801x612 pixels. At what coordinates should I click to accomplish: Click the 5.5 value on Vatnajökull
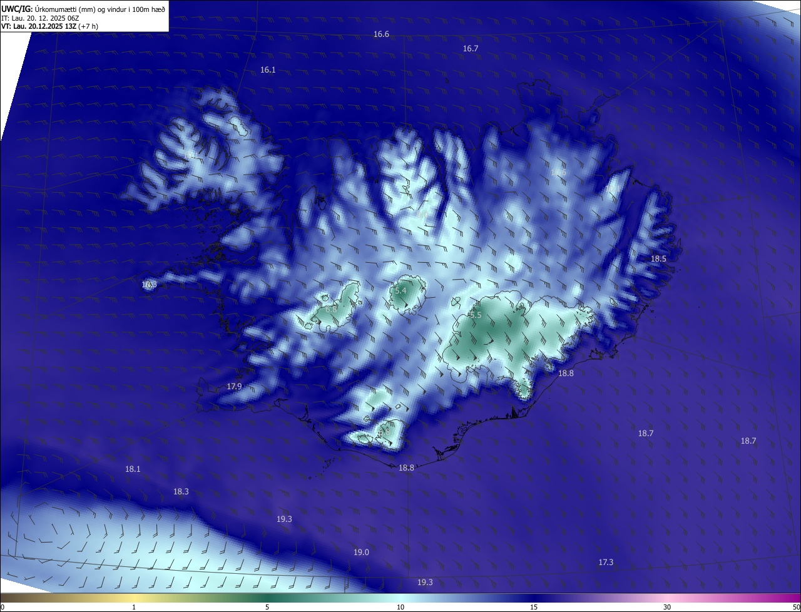coord(476,315)
